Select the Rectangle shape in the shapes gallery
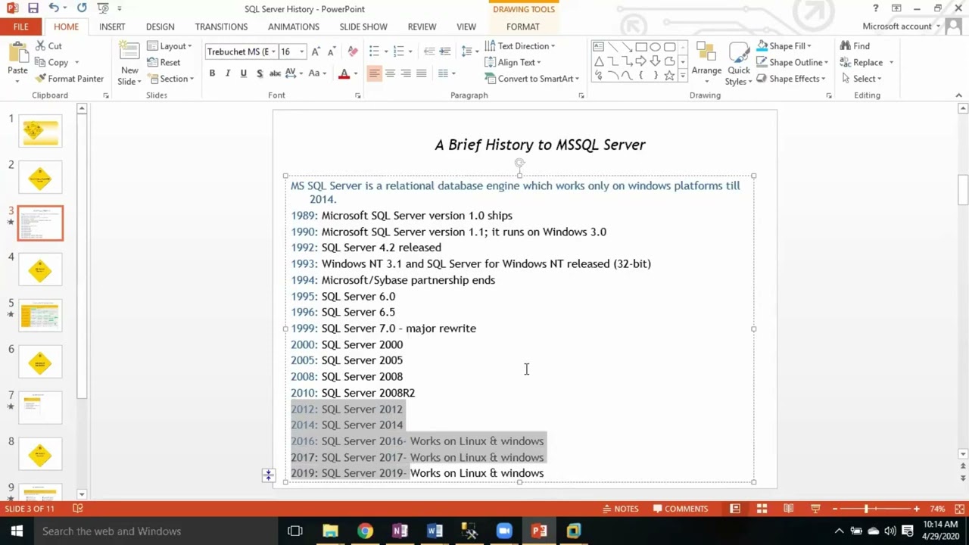The width and height of the screenshot is (969, 545). [x=641, y=47]
